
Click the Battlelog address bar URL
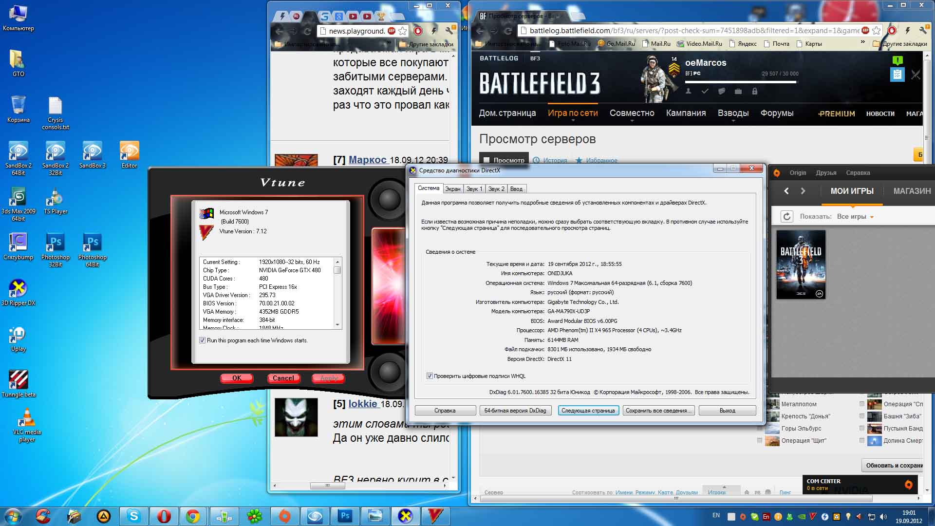(x=694, y=30)
